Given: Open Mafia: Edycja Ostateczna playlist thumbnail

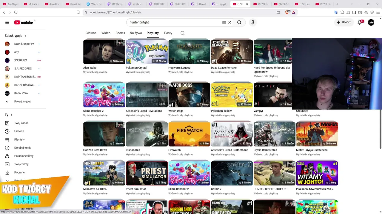Looking at the screenshot, I should point(317,134).
